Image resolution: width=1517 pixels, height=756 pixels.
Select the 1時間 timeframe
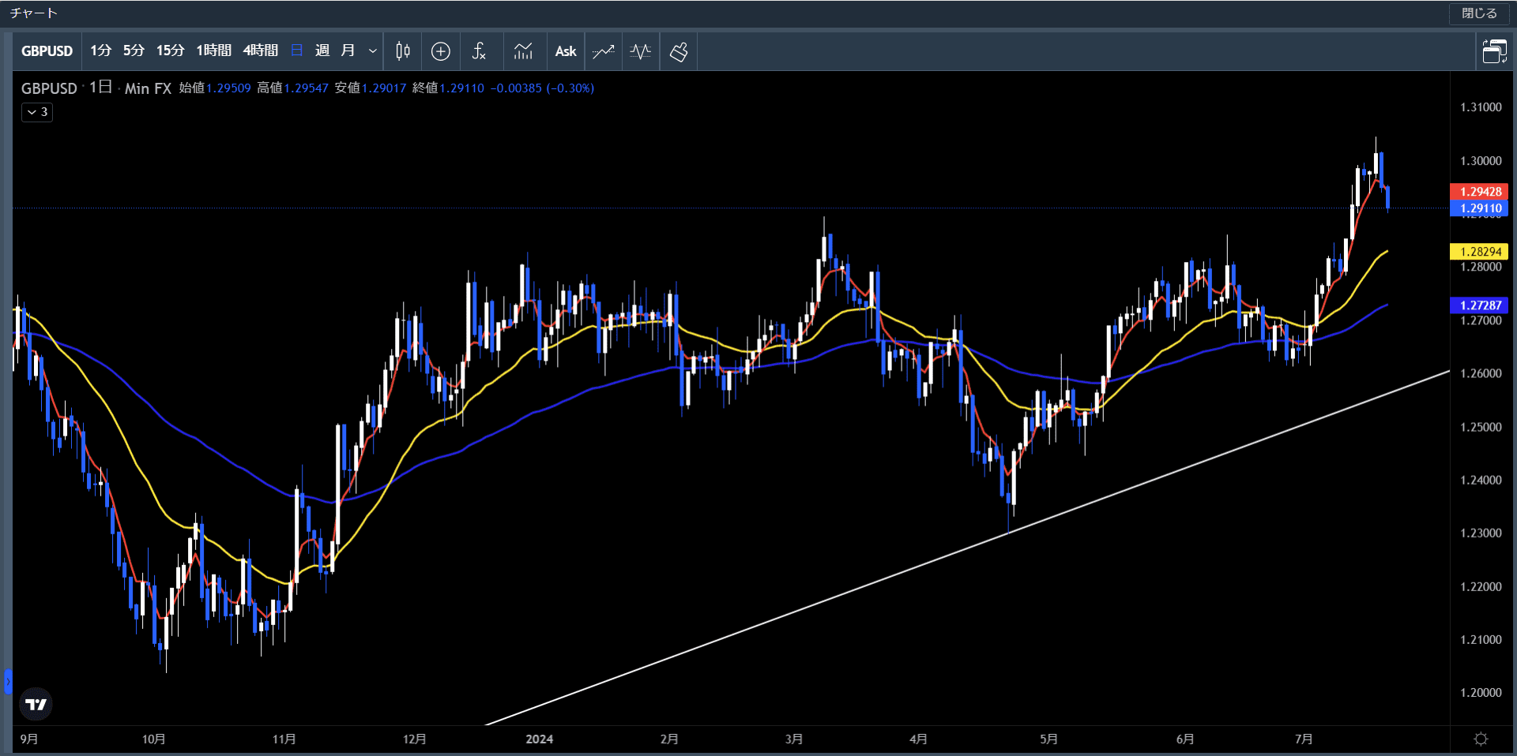pos(213,51)
